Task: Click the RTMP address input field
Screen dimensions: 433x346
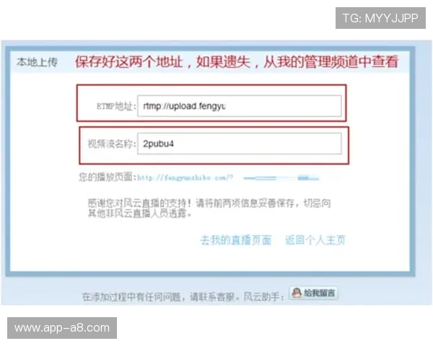Action: click(240, 106)
